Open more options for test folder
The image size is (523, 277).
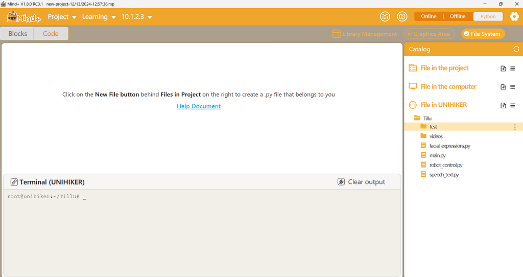coord(515,127)
